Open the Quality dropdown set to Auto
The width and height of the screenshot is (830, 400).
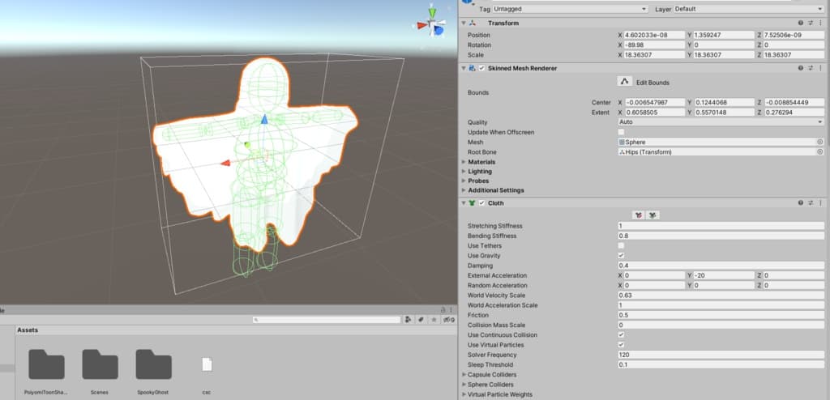point(720,121)
